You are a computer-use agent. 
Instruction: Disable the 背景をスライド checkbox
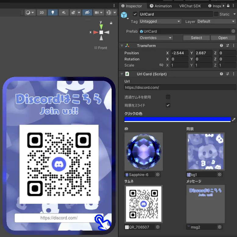tap(168, 105)
